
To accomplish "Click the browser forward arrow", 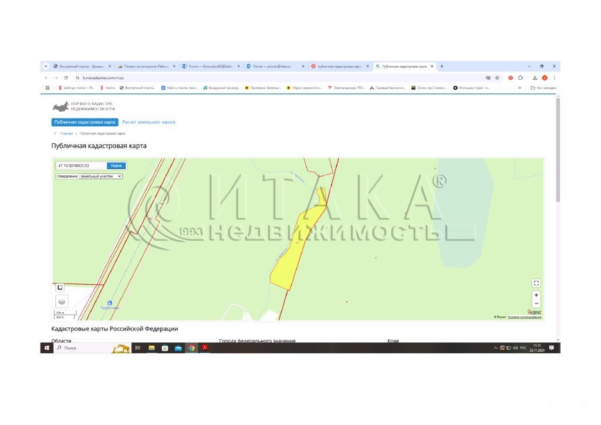I will click(56, 78).
